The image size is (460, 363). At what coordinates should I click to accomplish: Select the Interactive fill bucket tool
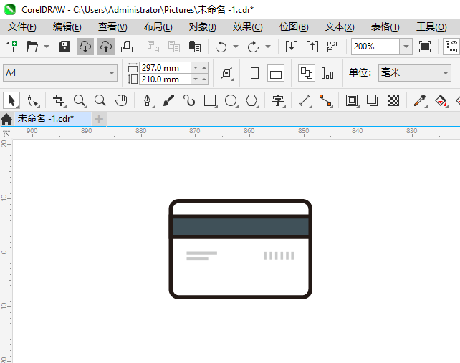441,100
